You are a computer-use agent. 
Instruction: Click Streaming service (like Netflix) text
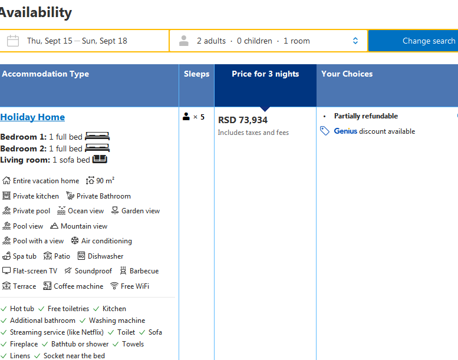tap(57, 332)
